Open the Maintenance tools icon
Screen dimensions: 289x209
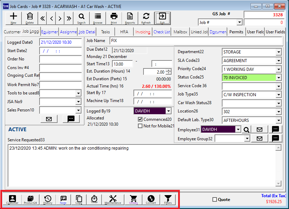113,200
